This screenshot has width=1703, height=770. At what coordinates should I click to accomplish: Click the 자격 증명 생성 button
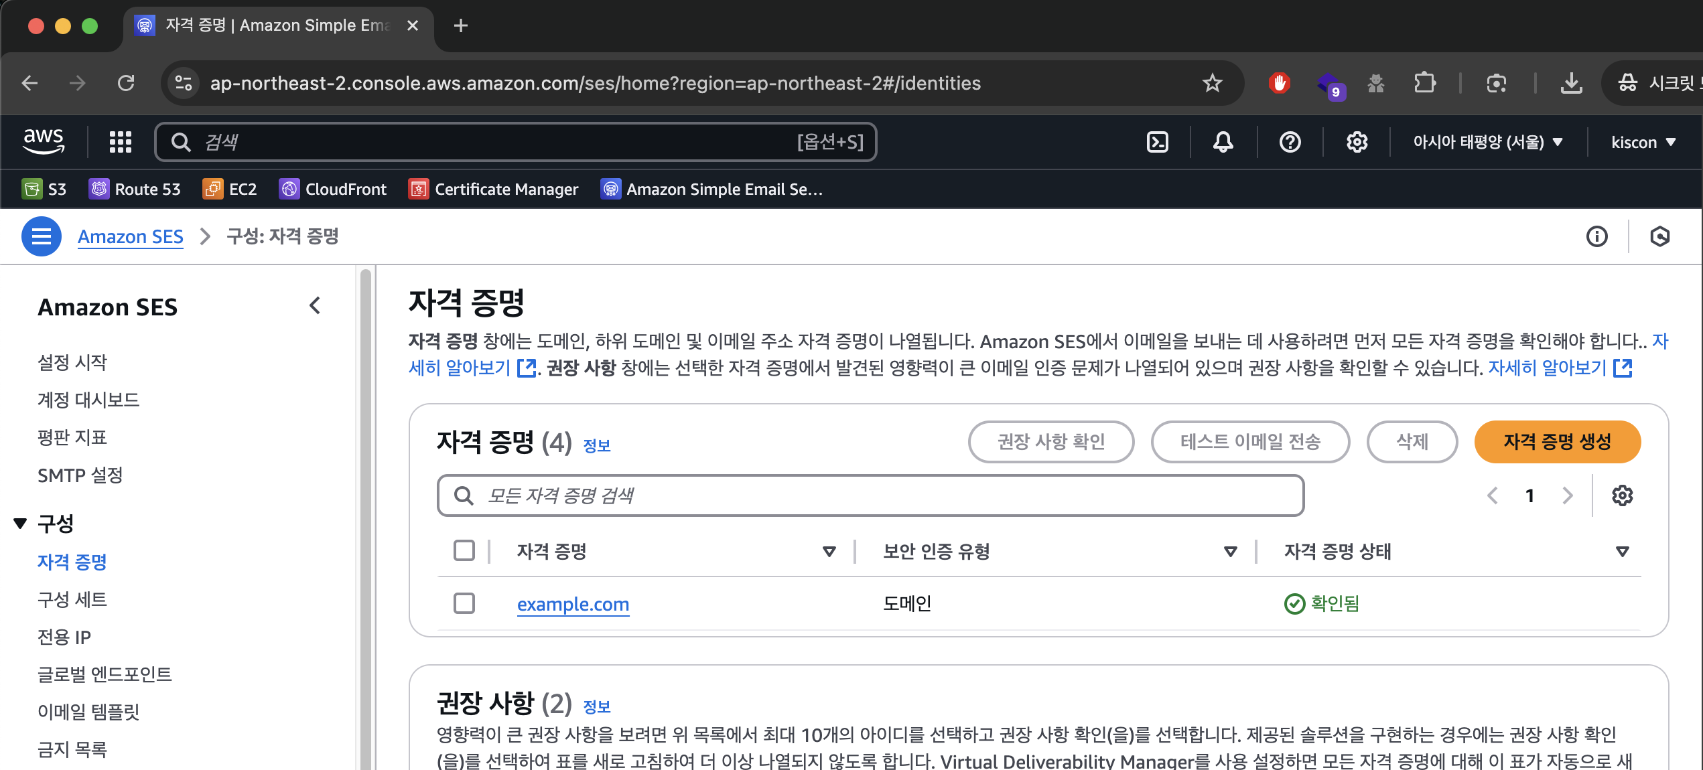1557,442
